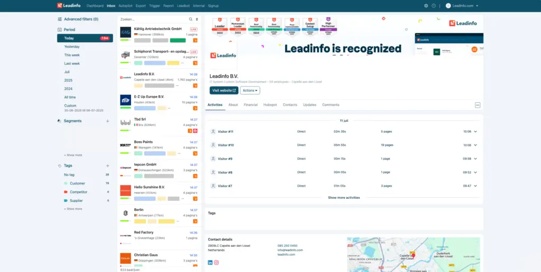
Task: Click the help question mark icon
Action: (x=434, y=6)
